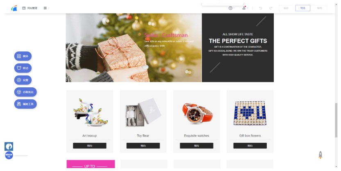Click the rocket back-to-top icon
This screenshot has width=341, height=171.
321,155
